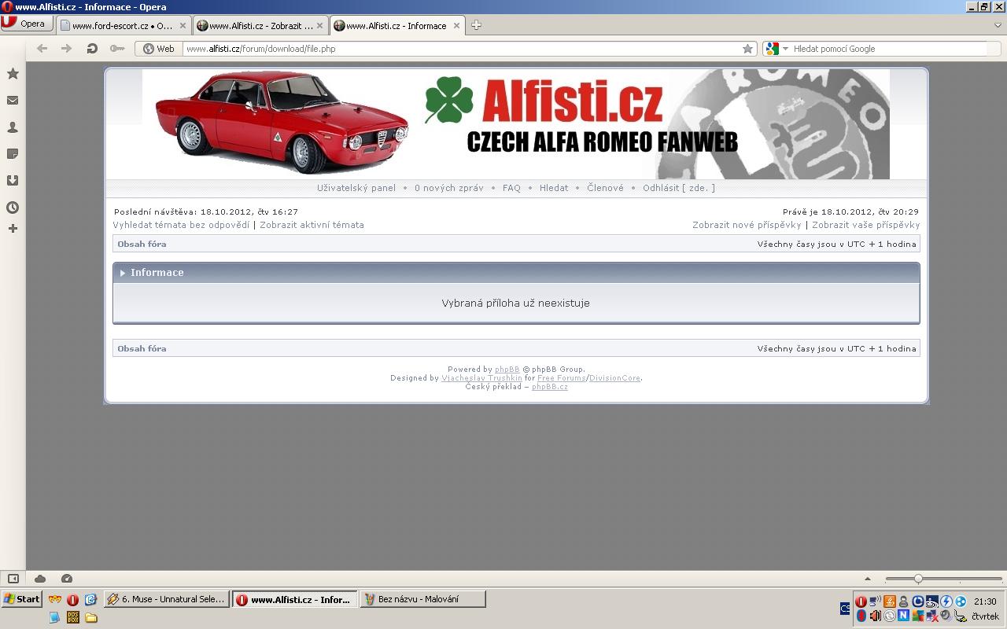Image resolution: width=1007 pixels, height=629 pixels.
Task: Toggle Opera Turbo speedometer in status bar
Action: (x=67, y=579)
